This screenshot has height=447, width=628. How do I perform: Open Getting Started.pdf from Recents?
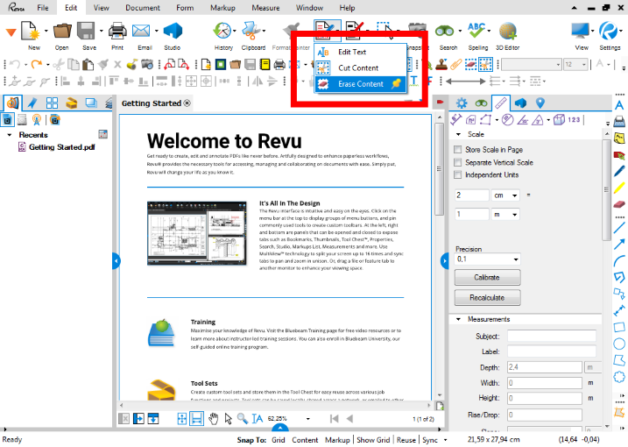click(x=60, y=147)
